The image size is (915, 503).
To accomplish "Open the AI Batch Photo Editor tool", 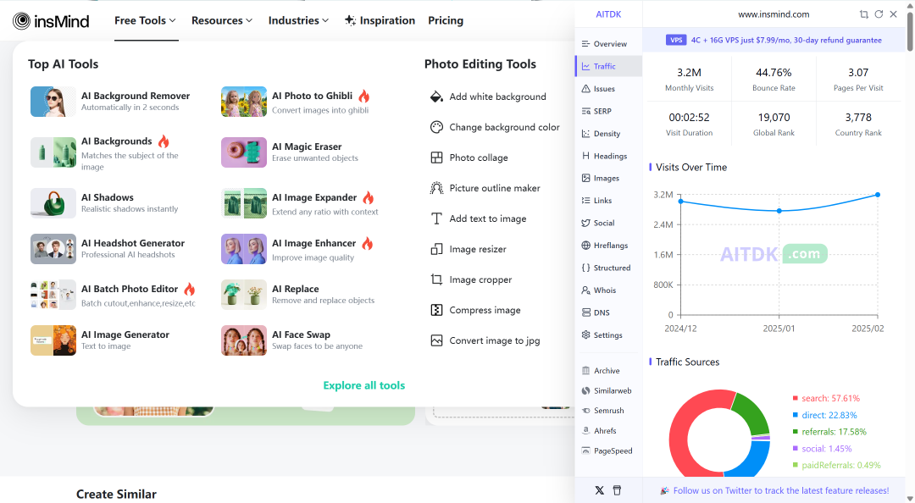I will click(114, 295).
